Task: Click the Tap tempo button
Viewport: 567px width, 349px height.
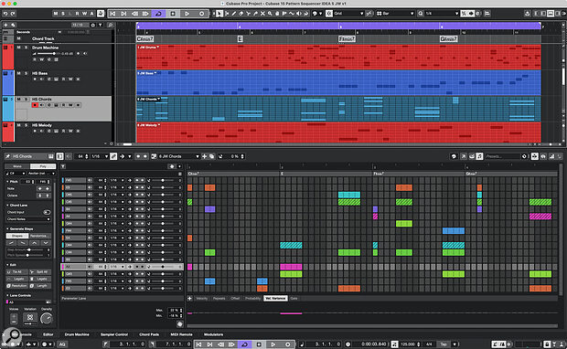Action: click(x=444, y=344)
